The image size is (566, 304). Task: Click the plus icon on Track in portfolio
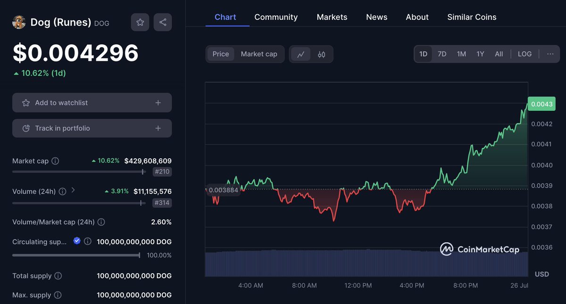[158, 128]
